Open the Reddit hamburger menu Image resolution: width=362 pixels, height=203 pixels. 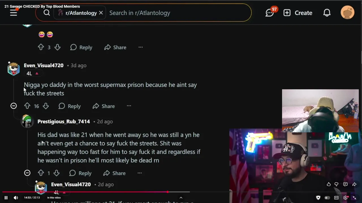(x=14, y=13)
